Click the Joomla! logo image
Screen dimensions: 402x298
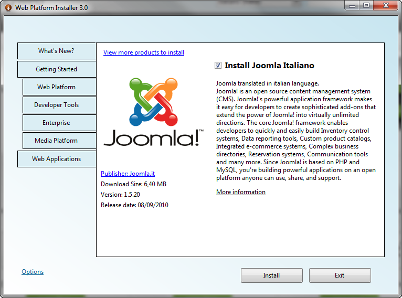pos(154,112)
